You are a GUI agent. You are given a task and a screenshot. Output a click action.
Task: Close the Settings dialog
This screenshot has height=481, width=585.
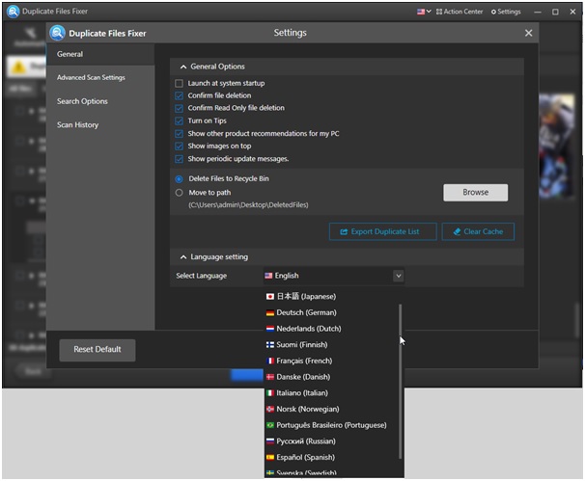pos(528,33)
